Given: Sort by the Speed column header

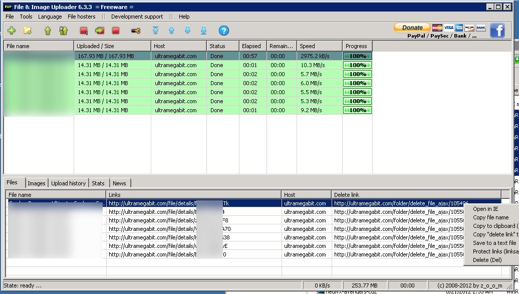Looking at the screenshot, I should click(x=320, y=46).
